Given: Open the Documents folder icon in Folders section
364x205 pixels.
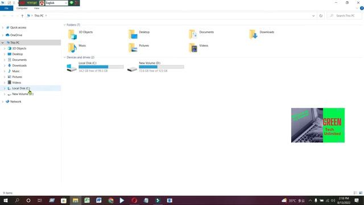Looking at the screenshot, I should [193, 35].
